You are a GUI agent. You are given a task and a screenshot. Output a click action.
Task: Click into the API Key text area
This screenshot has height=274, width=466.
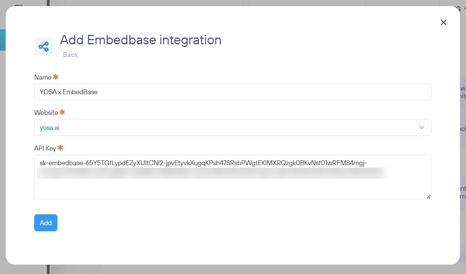232,188
